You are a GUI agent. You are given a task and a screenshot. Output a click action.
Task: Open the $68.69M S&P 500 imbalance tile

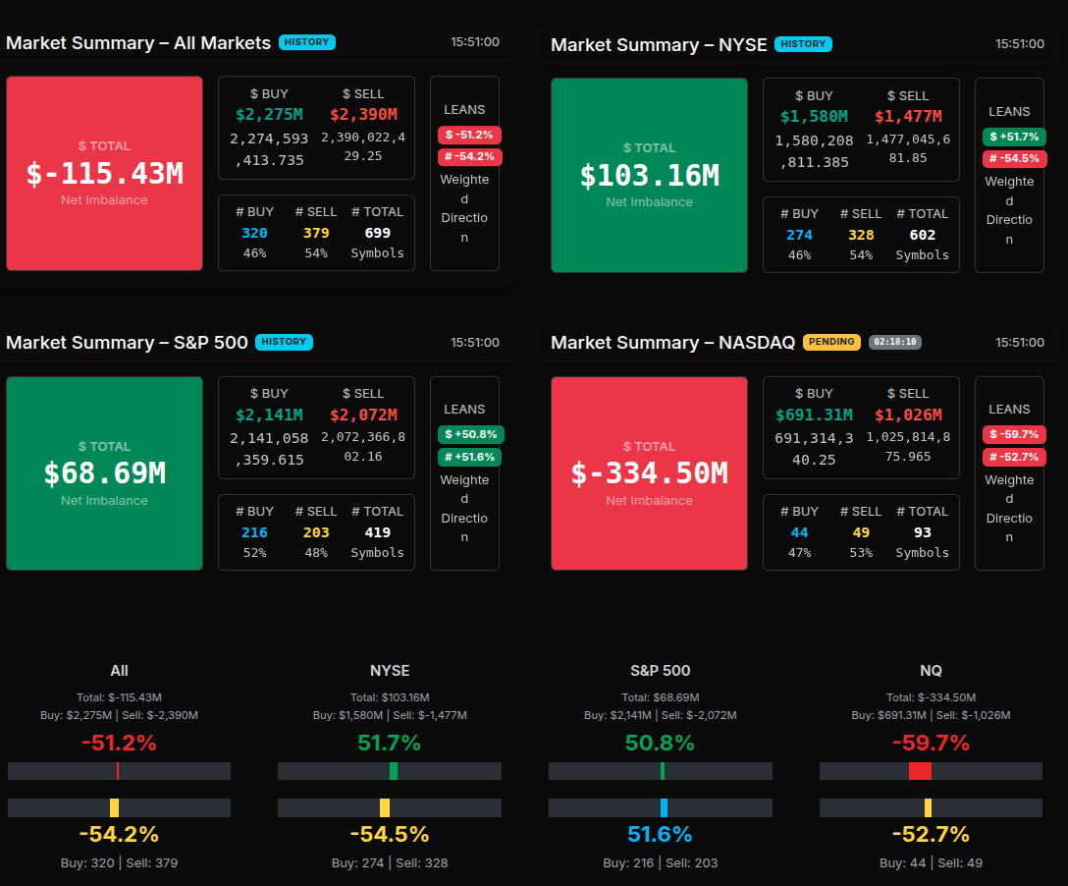point(104,472)
